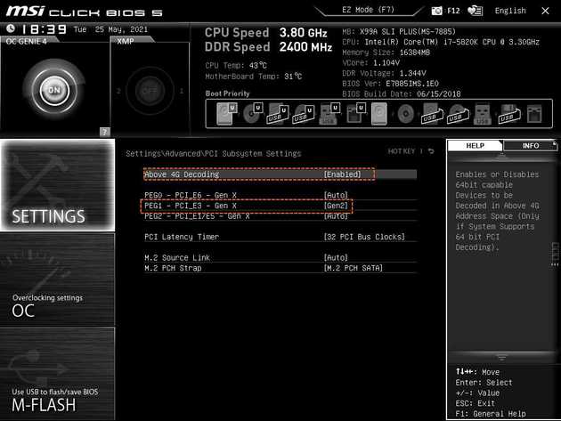The width and height of the screenshot is (561, 421).
Task: Open the PEG2 - PCI_E1/E5 Auto value
Action: pyautogui.click(x=336, y=216)
